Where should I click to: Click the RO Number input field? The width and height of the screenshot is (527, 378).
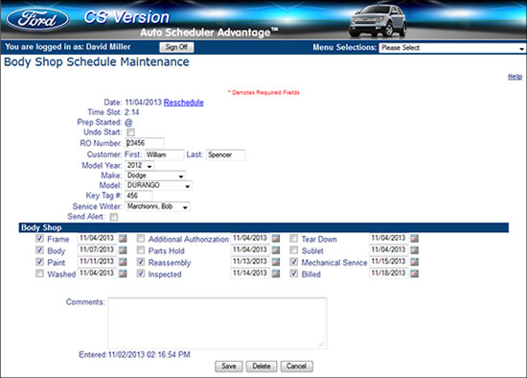(145, 143)
